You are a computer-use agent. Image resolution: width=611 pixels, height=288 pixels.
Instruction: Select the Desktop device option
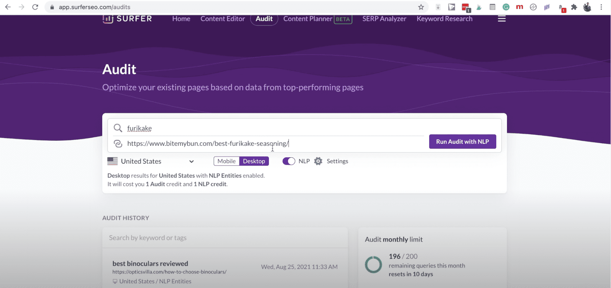[254, 161]
